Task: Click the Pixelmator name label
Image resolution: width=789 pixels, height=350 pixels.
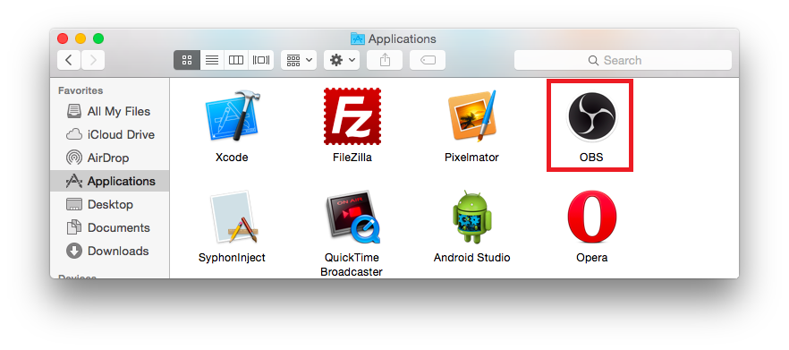Action: [471, 158]
